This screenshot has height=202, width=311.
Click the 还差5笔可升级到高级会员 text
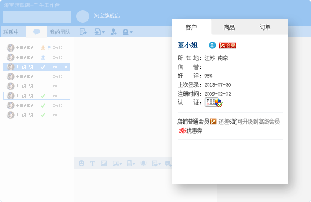pyautogui.click(x=249, y=122)
